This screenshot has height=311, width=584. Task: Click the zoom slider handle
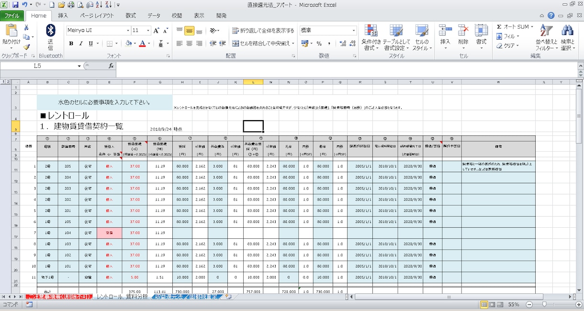click(x=544, y=304)
